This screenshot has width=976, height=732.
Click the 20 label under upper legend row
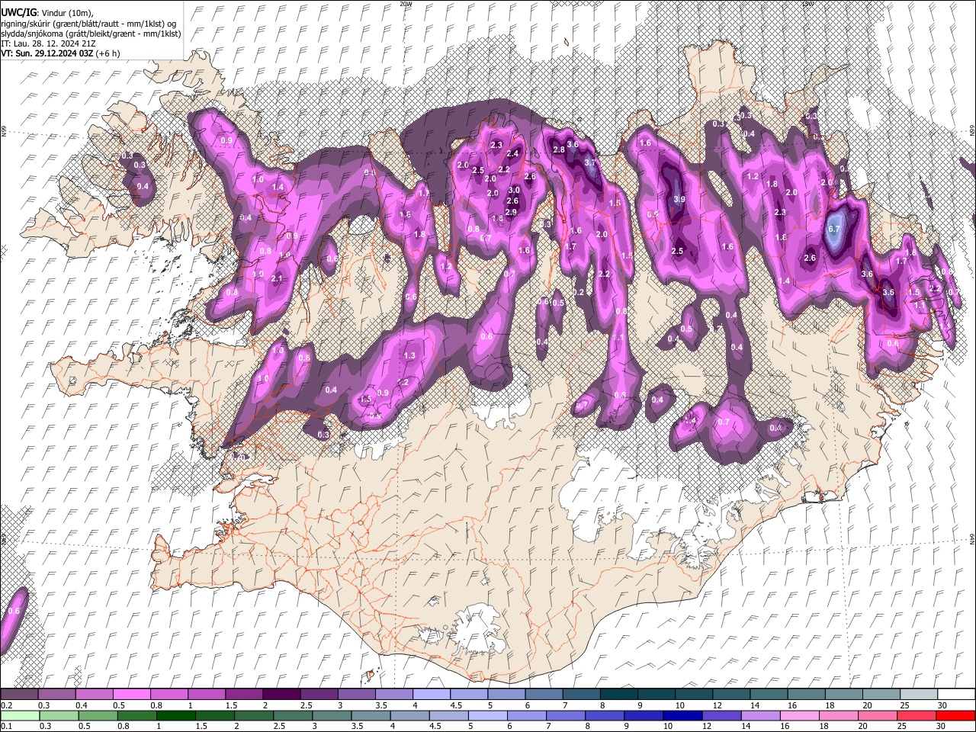click(x=868, y=705)
